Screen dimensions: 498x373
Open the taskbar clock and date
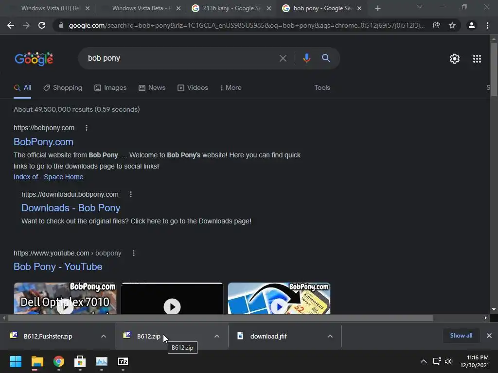coord(475,361)
